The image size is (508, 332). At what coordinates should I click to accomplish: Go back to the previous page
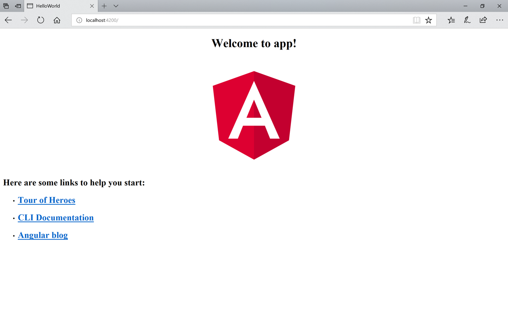(x=8, y=20)
